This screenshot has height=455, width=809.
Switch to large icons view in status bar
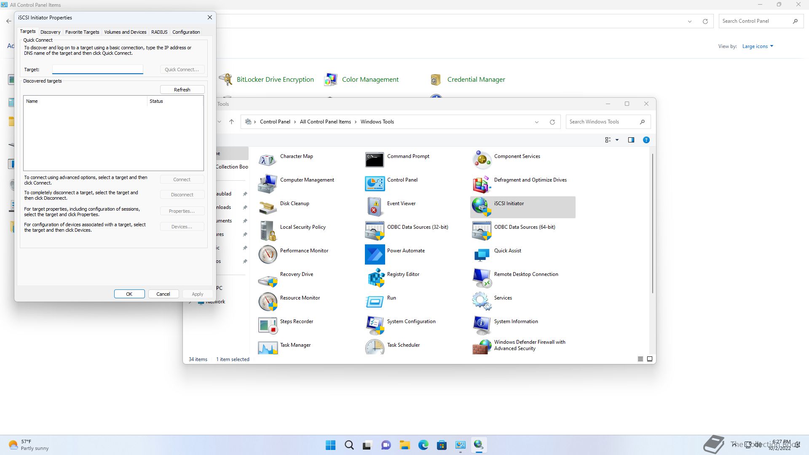click(x=649, y=359)
